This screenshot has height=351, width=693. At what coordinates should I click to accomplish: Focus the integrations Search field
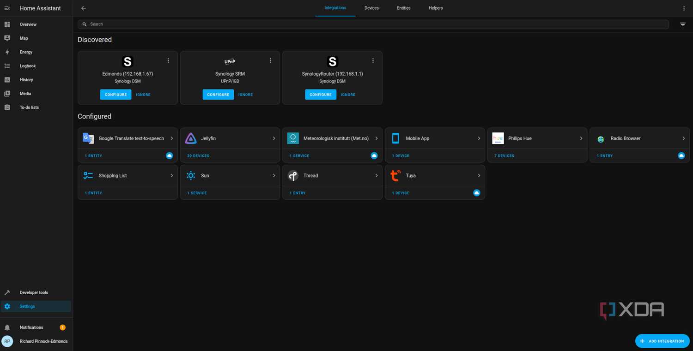coord(373,24)
